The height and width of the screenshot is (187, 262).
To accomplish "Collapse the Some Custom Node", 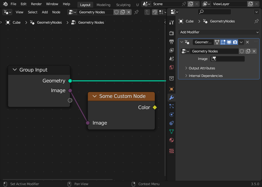I will click(95, 96).
